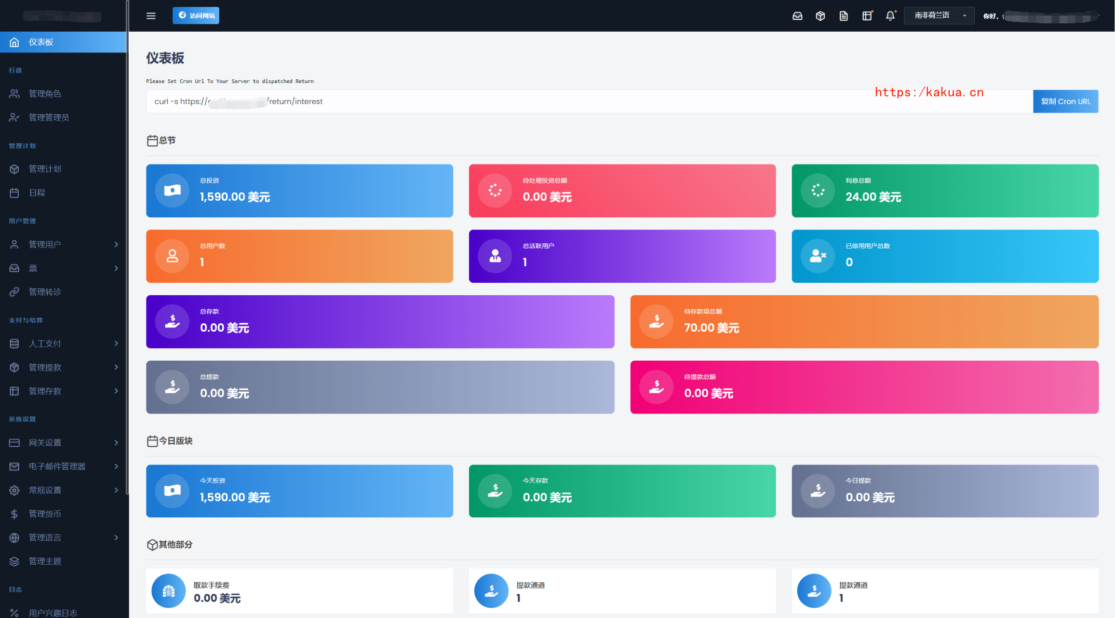Click the 今天投资 money bill icon
Screen dimensions: 1115x618
[172, 490]
